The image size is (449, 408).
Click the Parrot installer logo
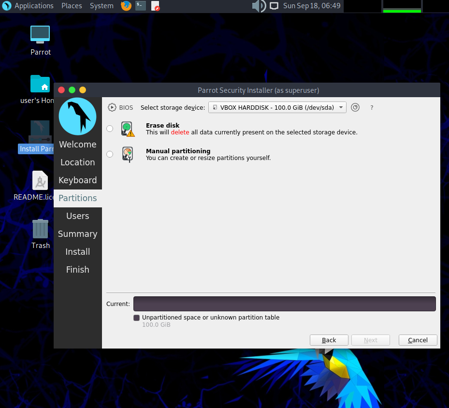(x=77, y=116)
